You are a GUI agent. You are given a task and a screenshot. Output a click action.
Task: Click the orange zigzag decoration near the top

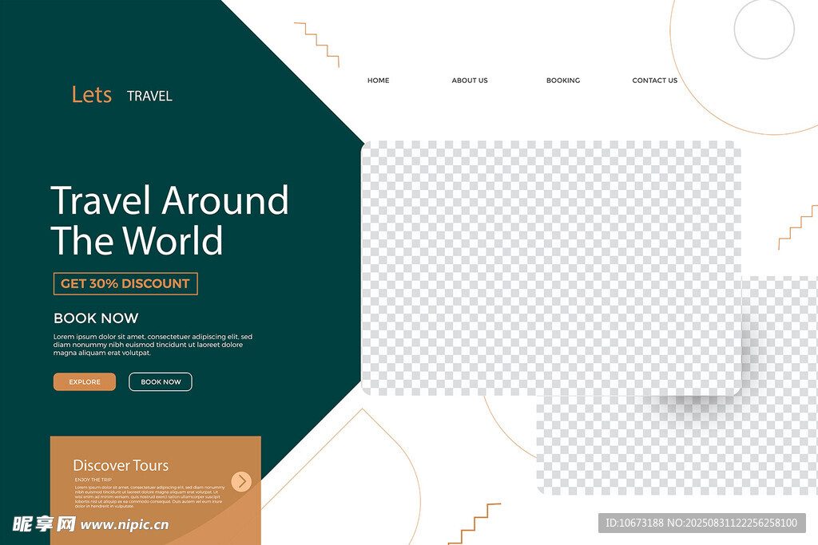pyautogui.click(x=317, y=43)
